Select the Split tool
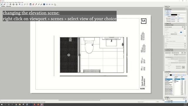188x106 pixels. pyautogui.click(x=38, y=4)
